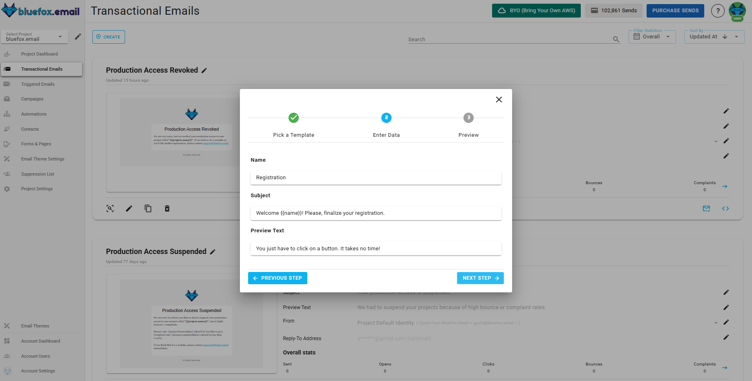Click the calendar icon in Filter Statistics
This screenshot has height=381, width=752.
pos(637,36)
